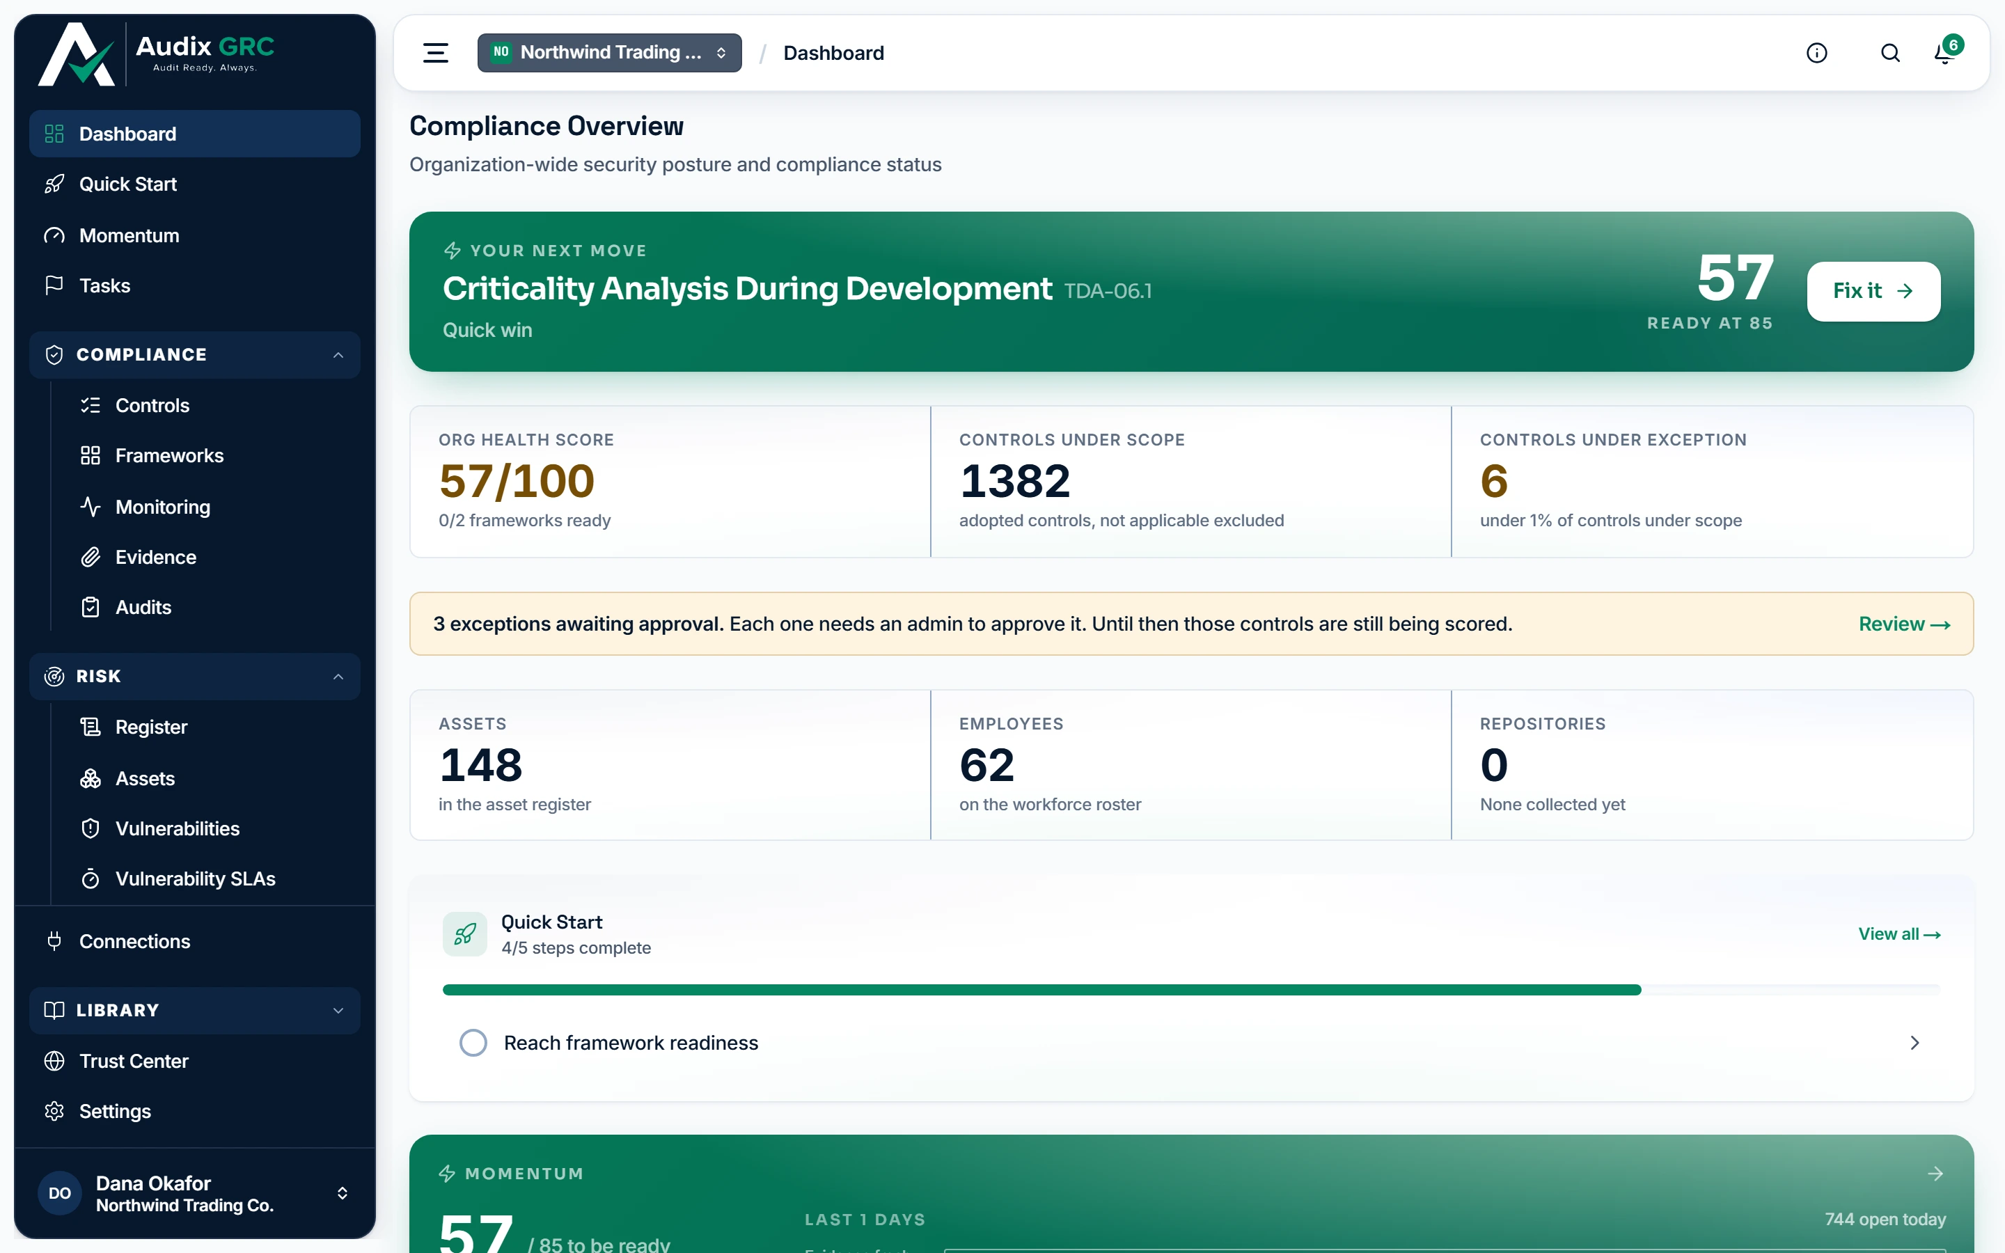
Task: Click the info circle icon
Action: click(x=1817, y=53)
